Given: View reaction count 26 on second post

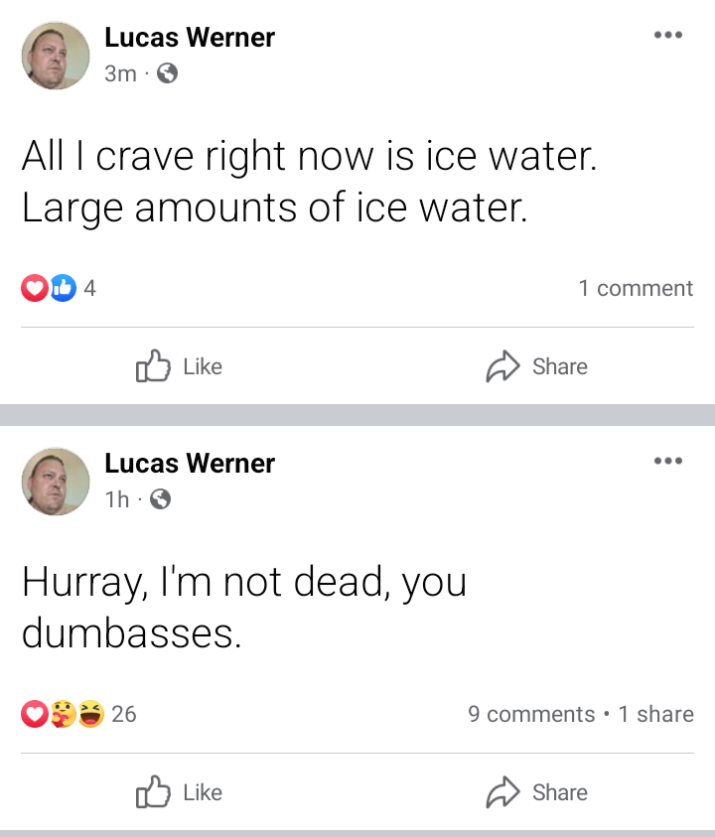Looking at the screenshot, I should coord(124,714).
